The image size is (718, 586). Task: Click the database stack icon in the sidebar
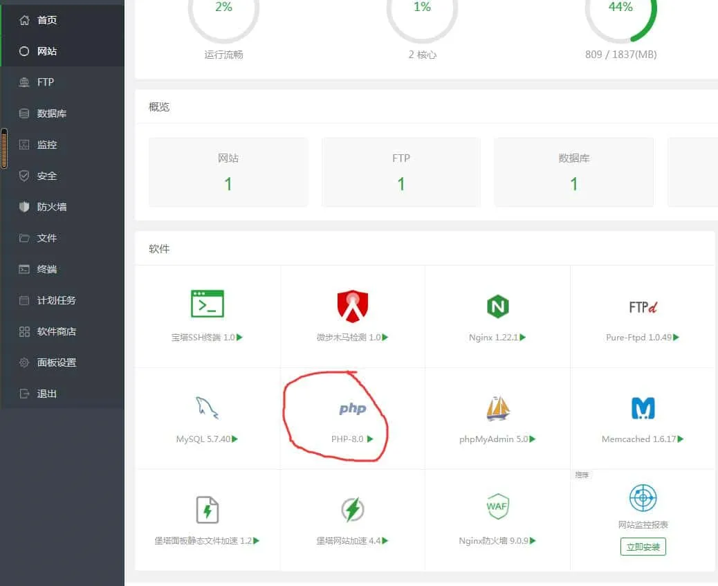click(24, 113)
